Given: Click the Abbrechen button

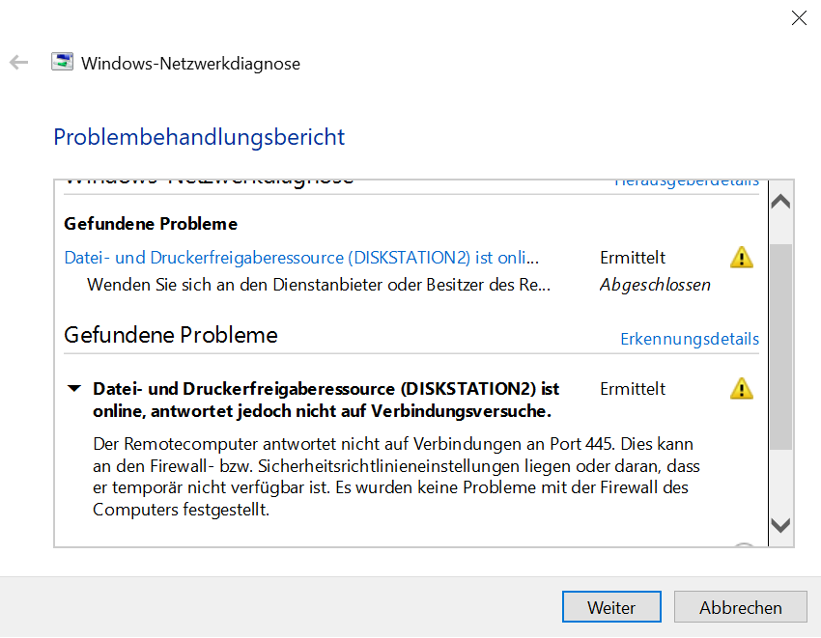Looking at the screenshot, I should [x=741, y=607].
